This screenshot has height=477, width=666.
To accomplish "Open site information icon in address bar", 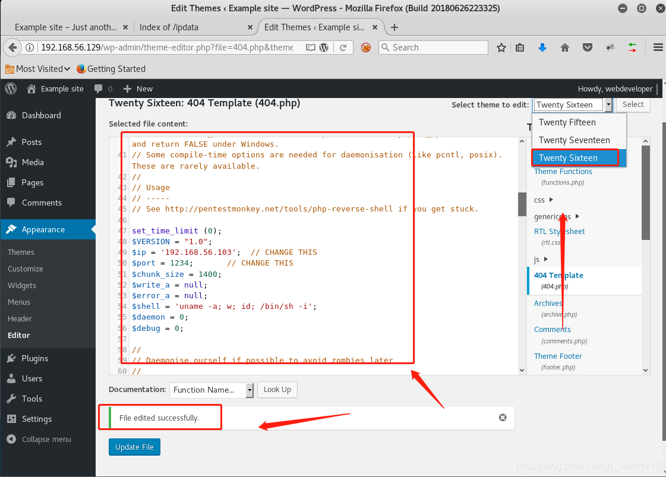I will 30,48.
